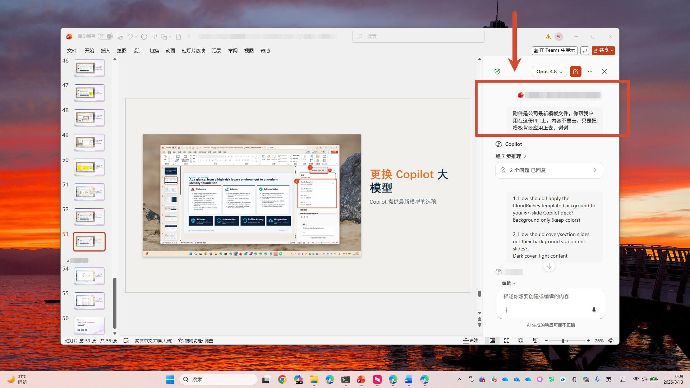Switch to Slide Sorter view
The height and width of the screenshot is (388, 690).
coord(507,341)
